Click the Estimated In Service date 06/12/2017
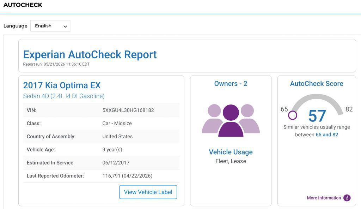 pos(116,163)
